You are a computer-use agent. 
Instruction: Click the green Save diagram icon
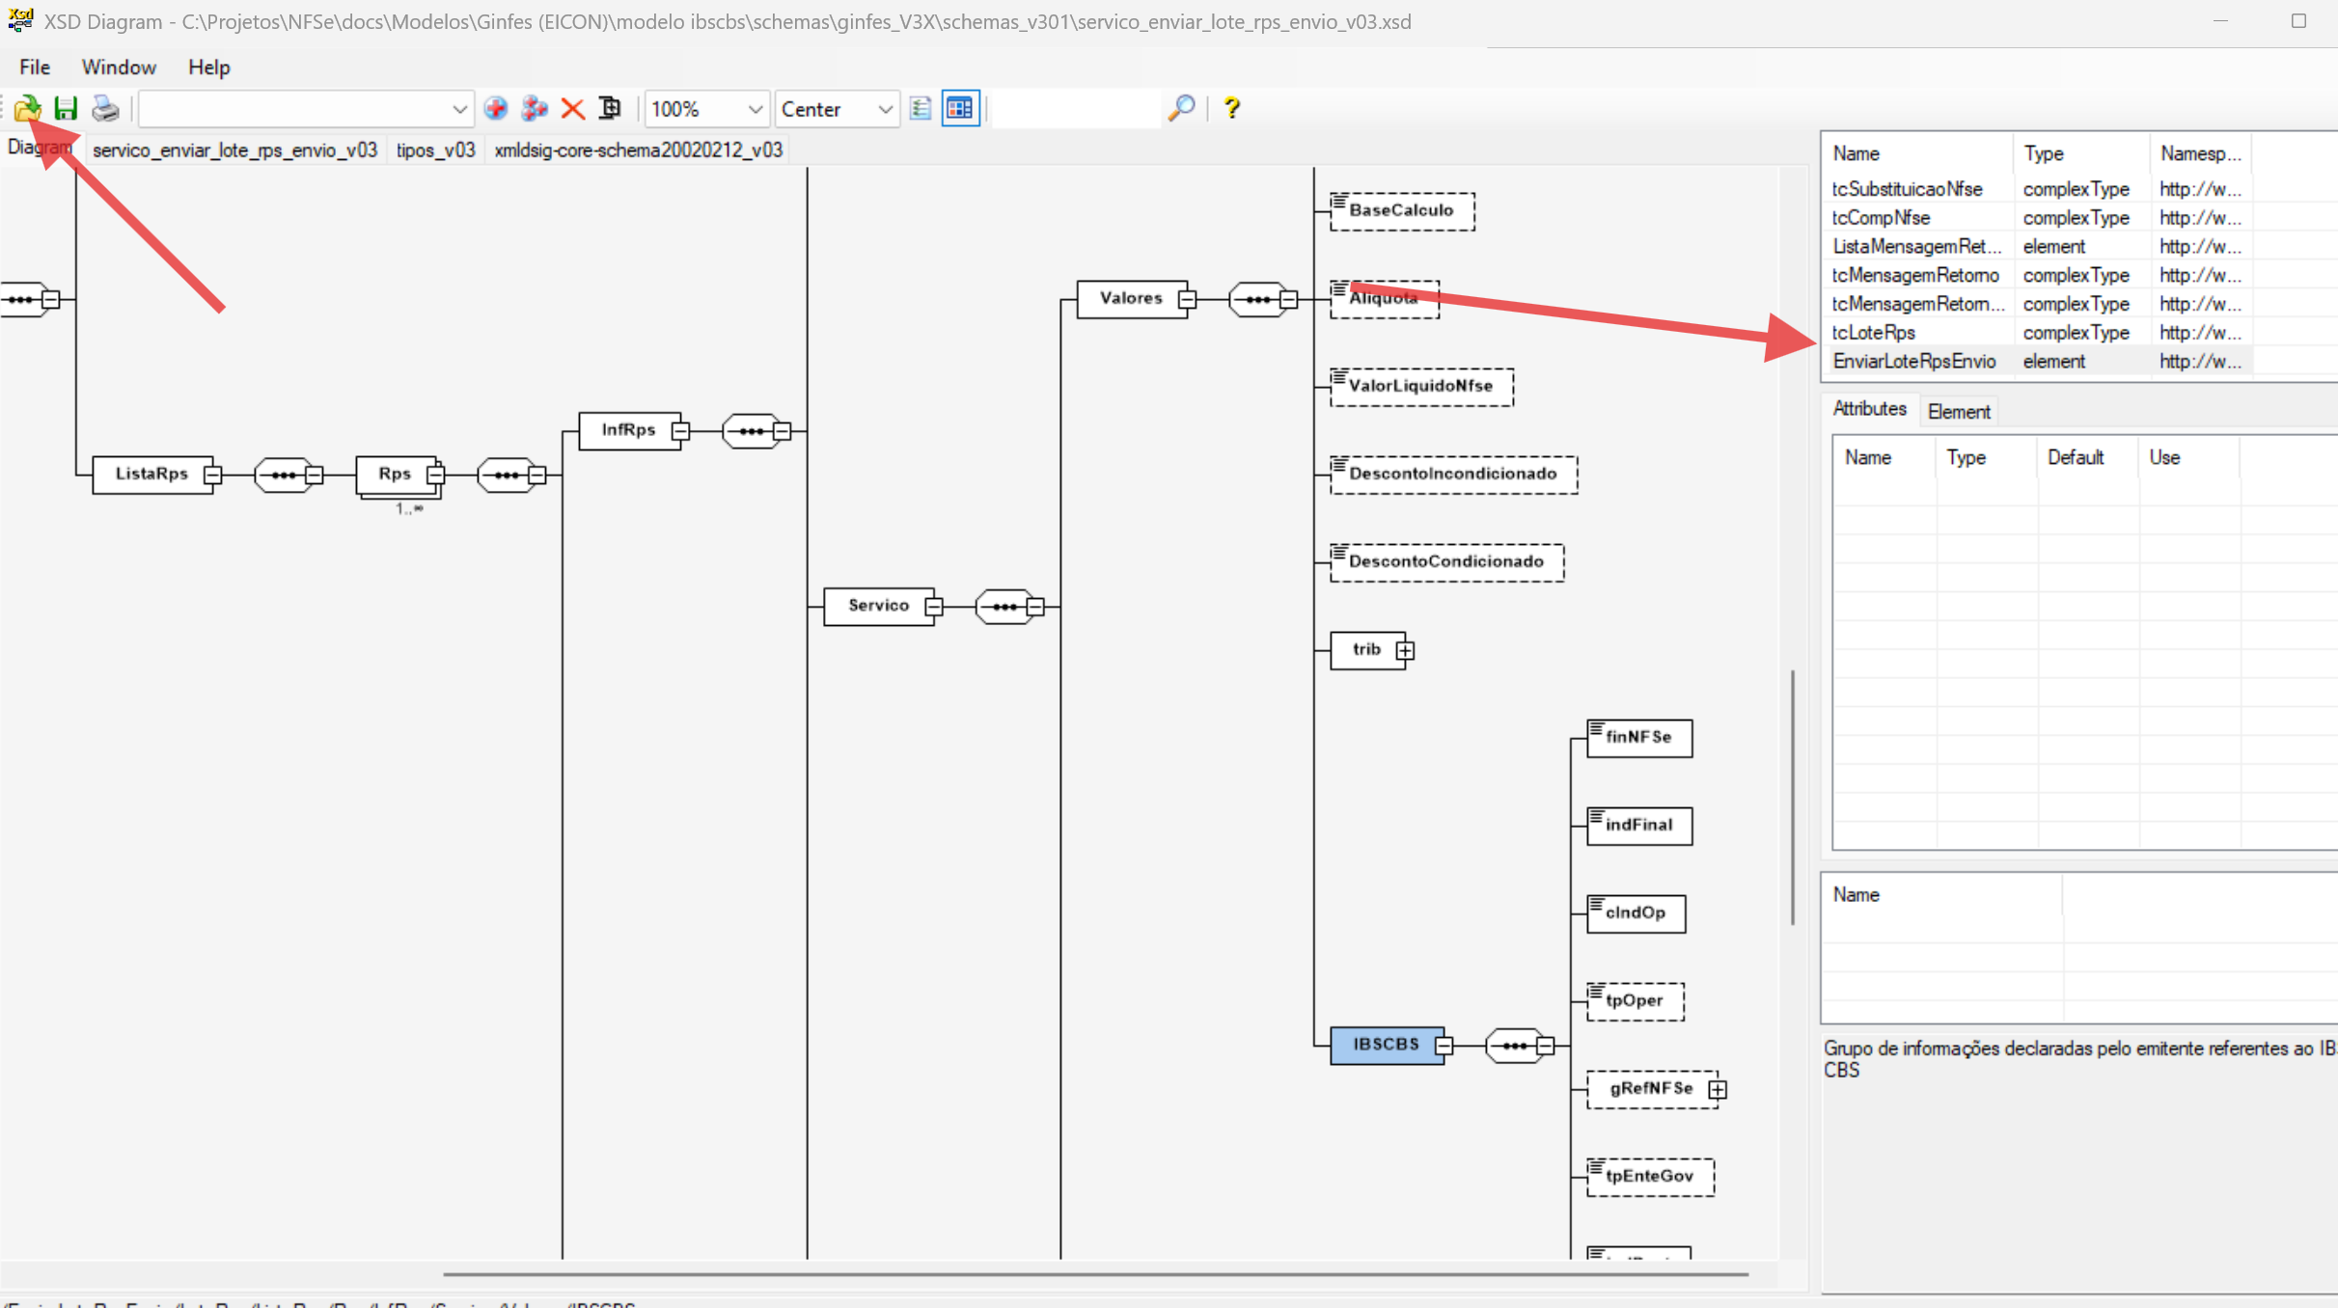coord(66,108)
